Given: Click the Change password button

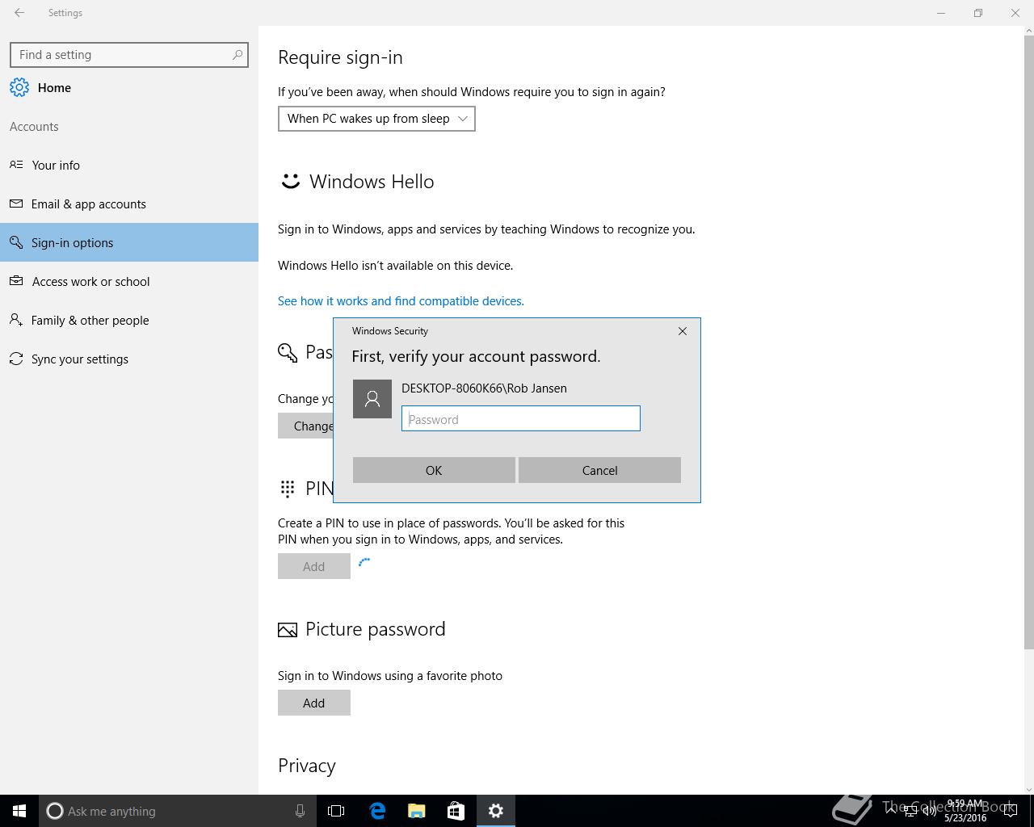Looking at the screenshot, I should pos(306,426).
